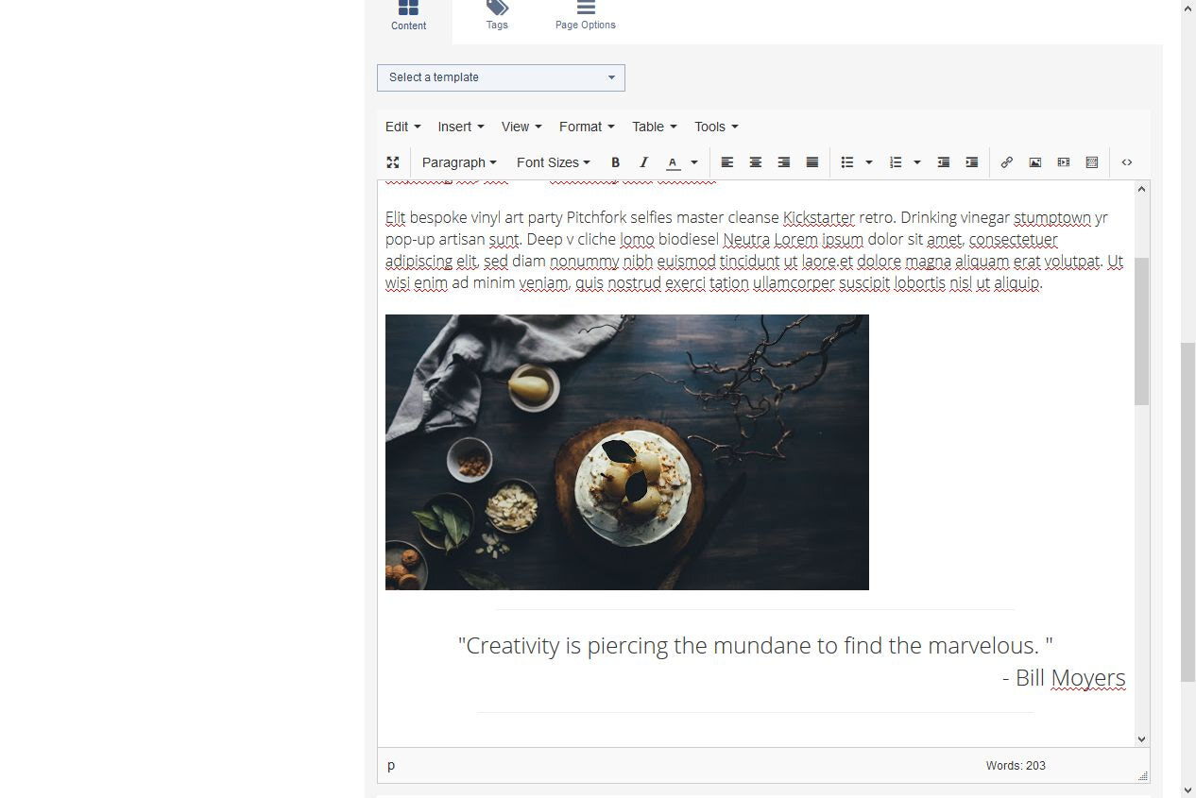Screen dimensions: 1196x798
Task: Open the Tools menu
Action: coord(716,127)
